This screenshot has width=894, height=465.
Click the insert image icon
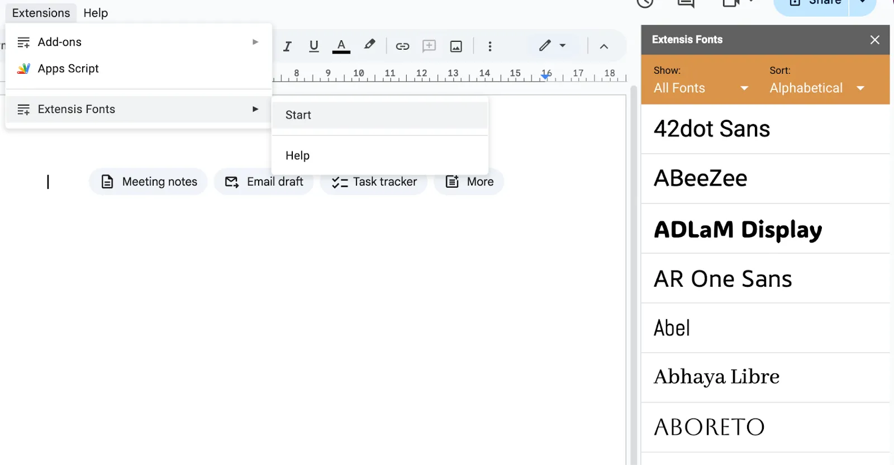click(x=456, y=46)
